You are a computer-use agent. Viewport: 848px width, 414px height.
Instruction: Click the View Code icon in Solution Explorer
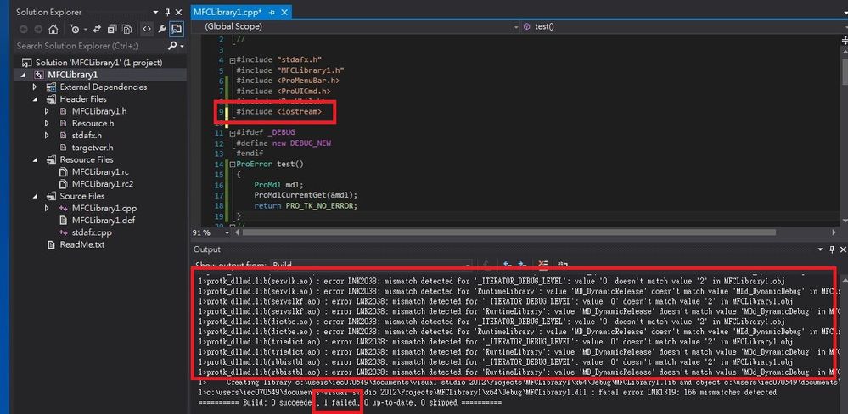(146, 29)
